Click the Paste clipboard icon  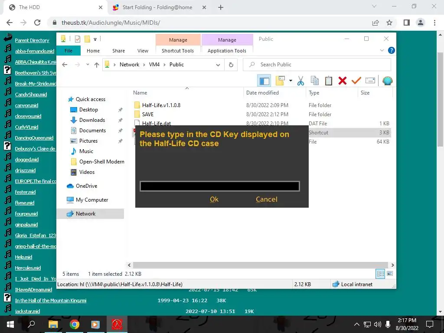[x=329, y=81]
